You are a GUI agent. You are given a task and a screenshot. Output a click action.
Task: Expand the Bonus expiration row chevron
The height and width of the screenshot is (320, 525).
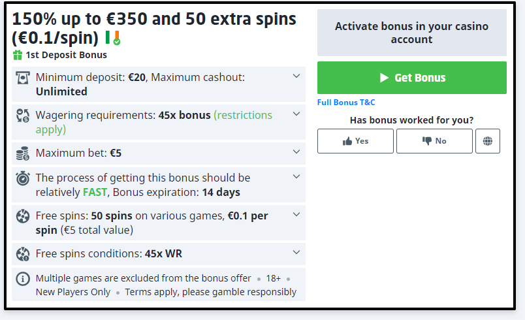click(x=296, y=177)
